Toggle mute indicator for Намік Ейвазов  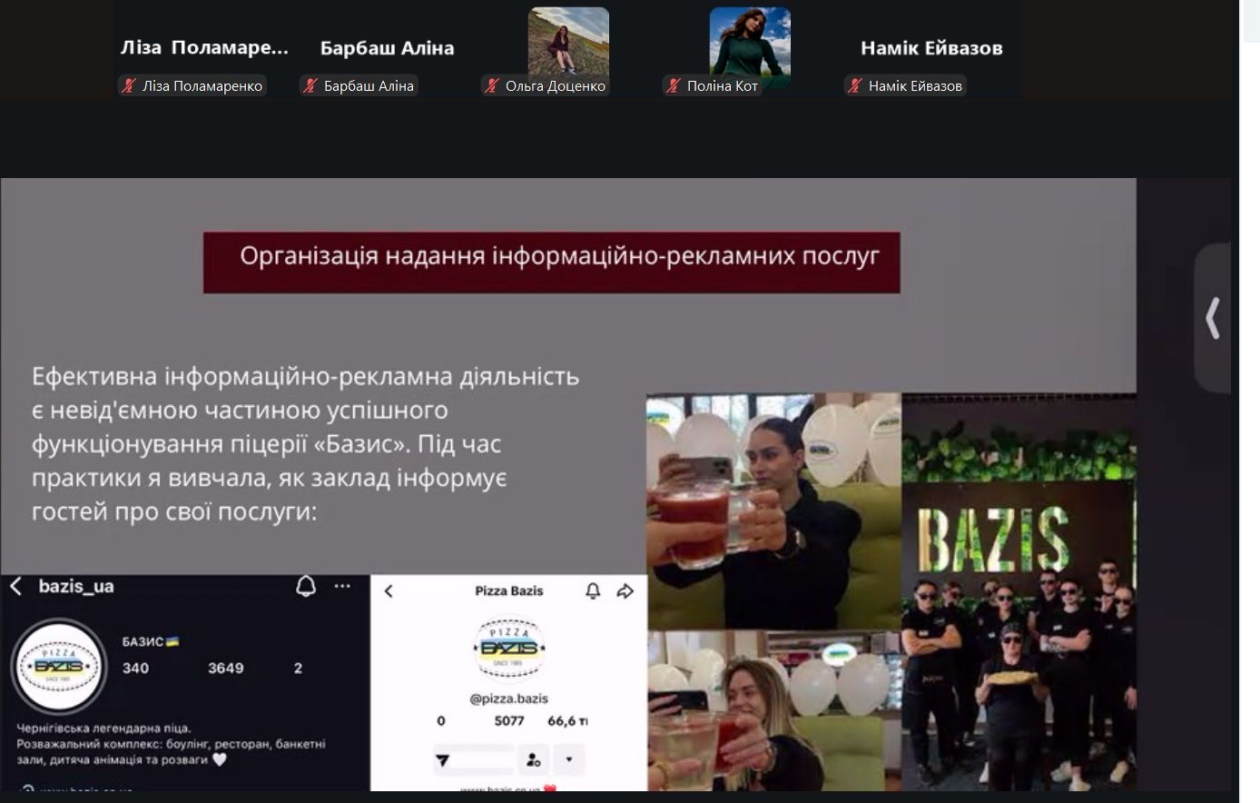coord(854,86)
